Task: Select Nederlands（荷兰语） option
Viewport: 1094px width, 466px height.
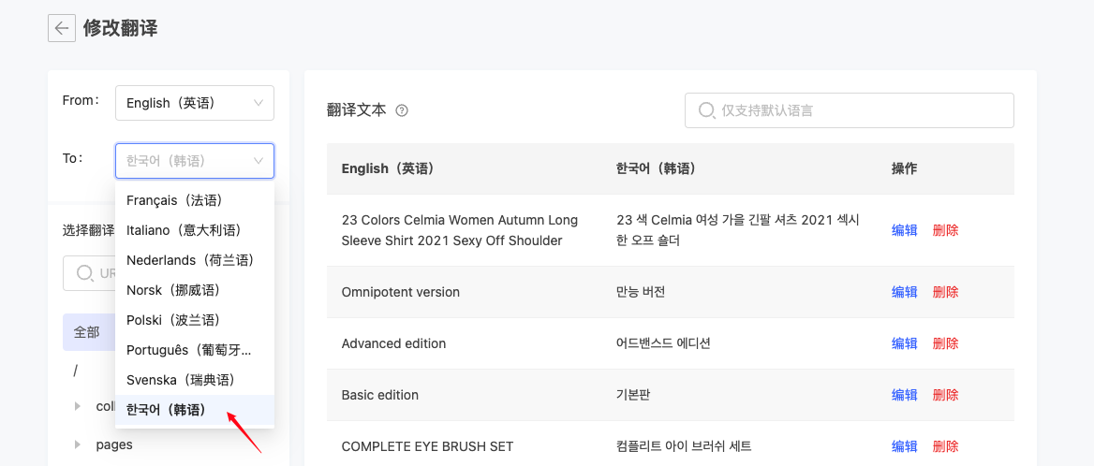Action: [190, 260]
